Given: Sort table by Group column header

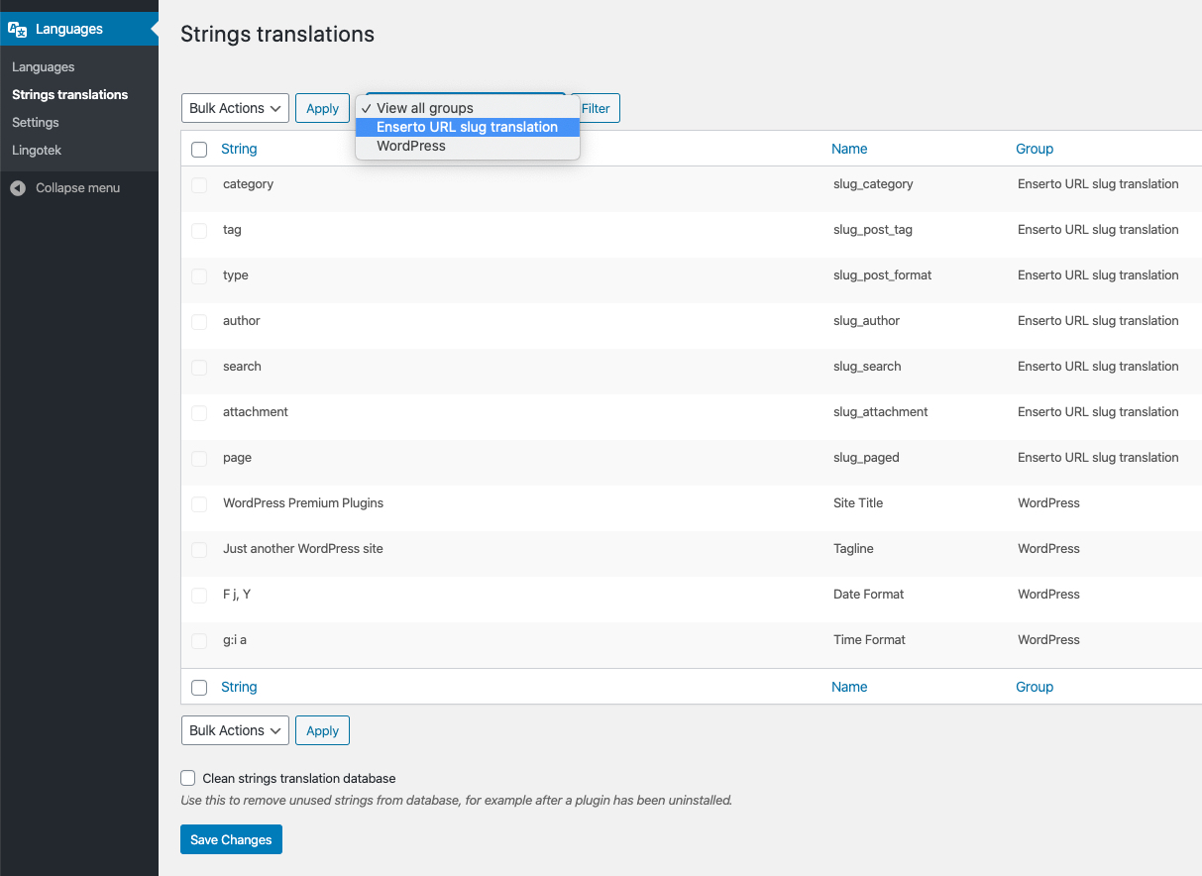Looking at the screenshot, I should 1035,149.
